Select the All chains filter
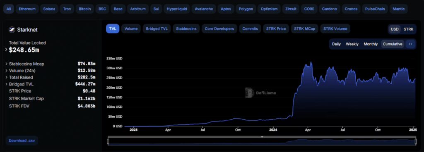Image resolution: width=424 pixels, height=152 pixels. 9,9
